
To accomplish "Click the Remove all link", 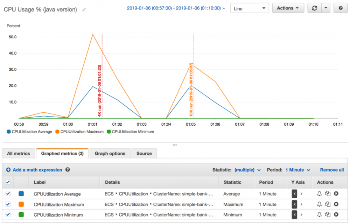I will pos(332,170).
